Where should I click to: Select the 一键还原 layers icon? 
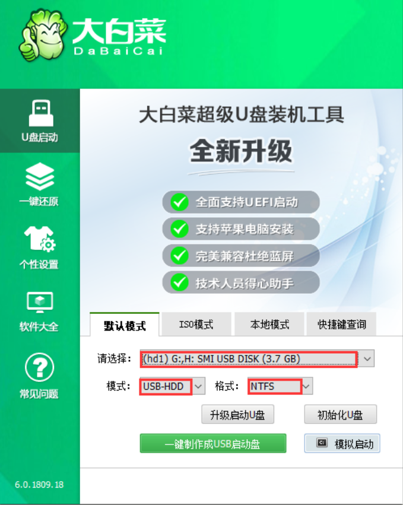tap(40, 176)
